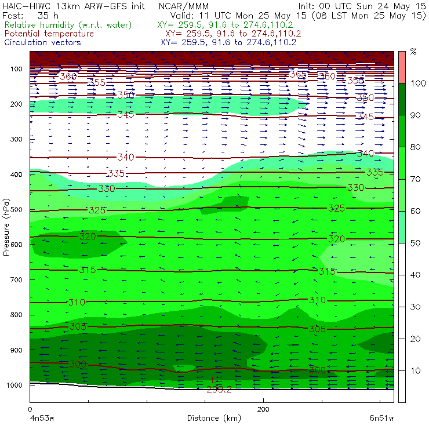Select the 'Potential temperature' legend label
429x429 pixels.
click(49, 34)
